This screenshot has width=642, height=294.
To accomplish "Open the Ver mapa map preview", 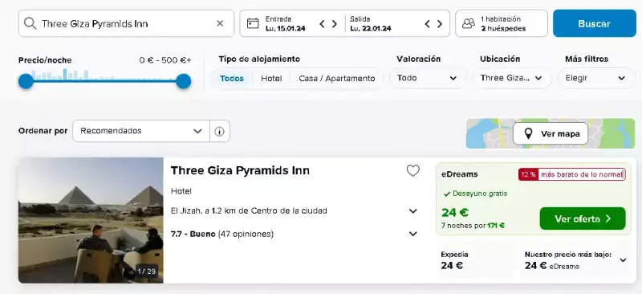I will [551, 133].
